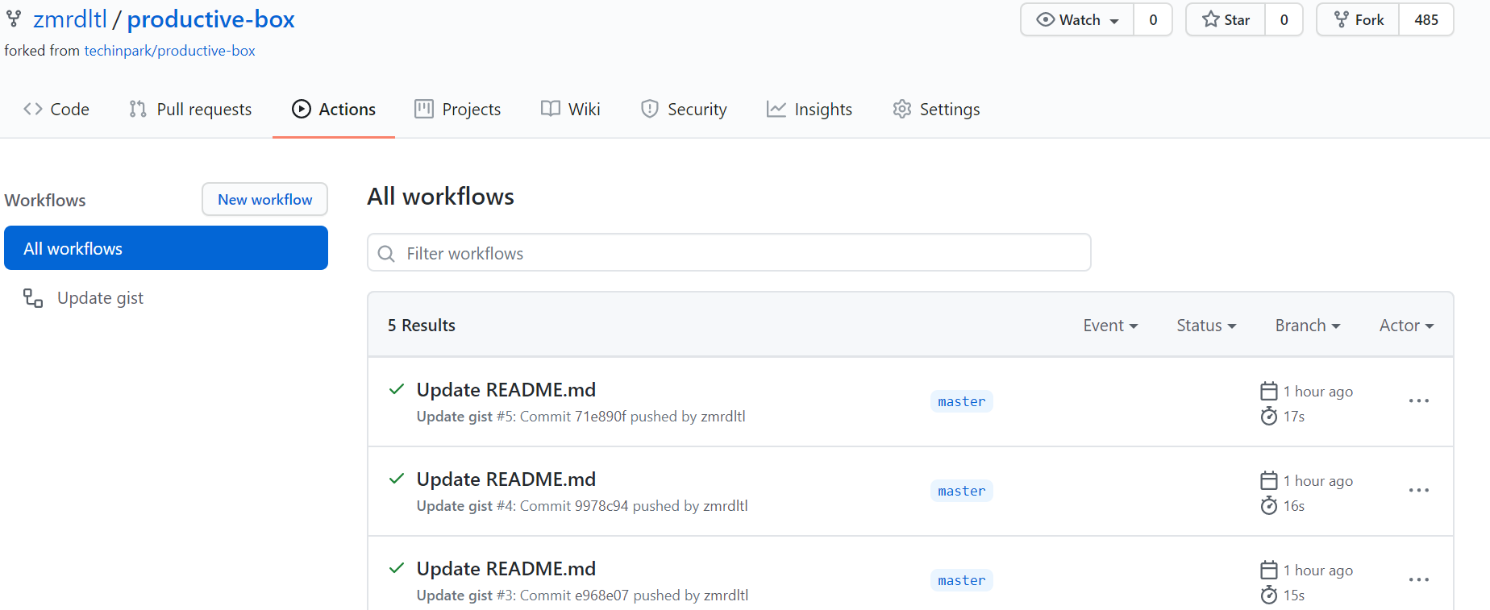
Task: View the watcher count next to Watch
Action: tap(1153, 20)
